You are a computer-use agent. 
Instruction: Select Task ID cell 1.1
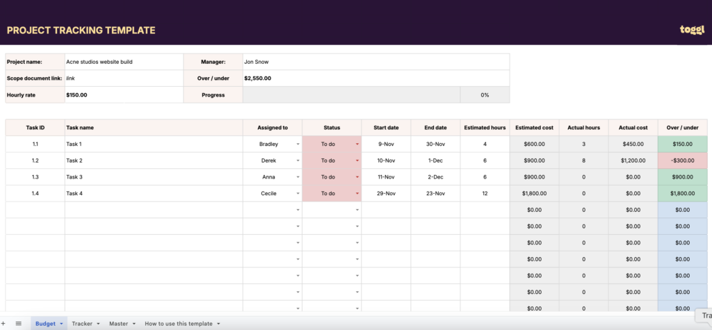click(x=35, y=144)
